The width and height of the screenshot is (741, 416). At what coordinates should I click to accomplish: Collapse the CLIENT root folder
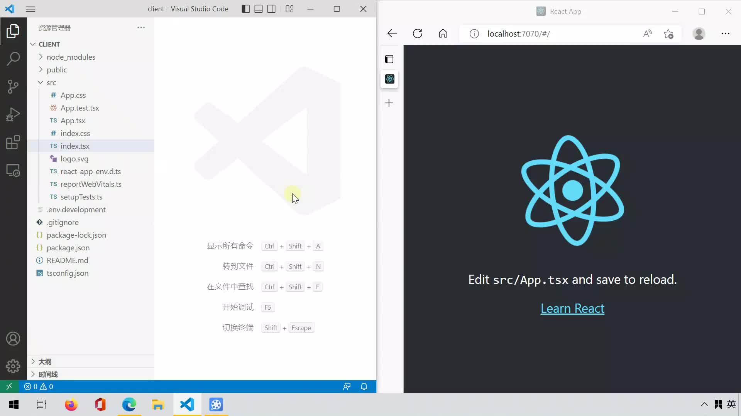pos(91,44)
